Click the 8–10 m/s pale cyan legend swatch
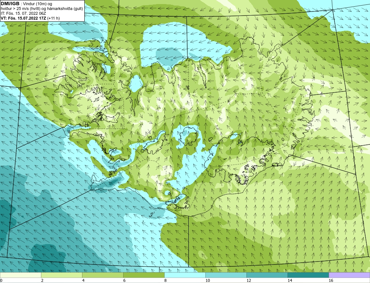This screenshot has height=283, width=370. click(185, 275)
